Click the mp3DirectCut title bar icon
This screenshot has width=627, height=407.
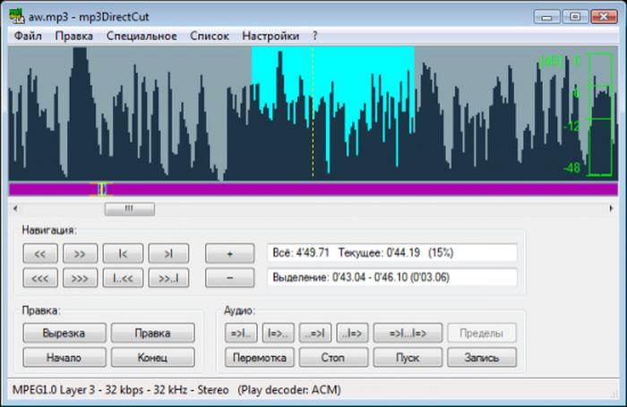pos(17,16)
